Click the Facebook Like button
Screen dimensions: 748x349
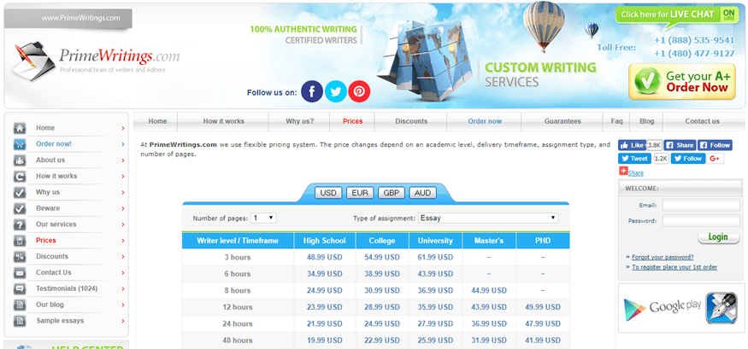click(632, 145)
